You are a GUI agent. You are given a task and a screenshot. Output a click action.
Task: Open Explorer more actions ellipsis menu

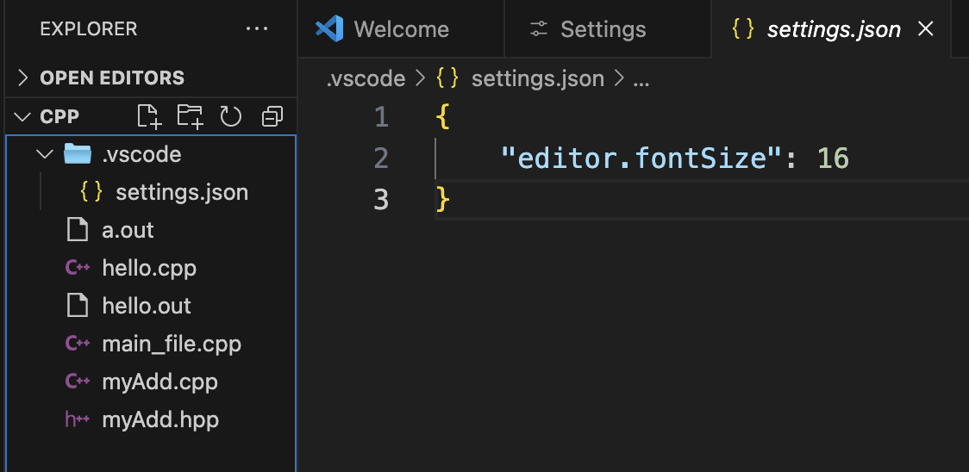257,29
